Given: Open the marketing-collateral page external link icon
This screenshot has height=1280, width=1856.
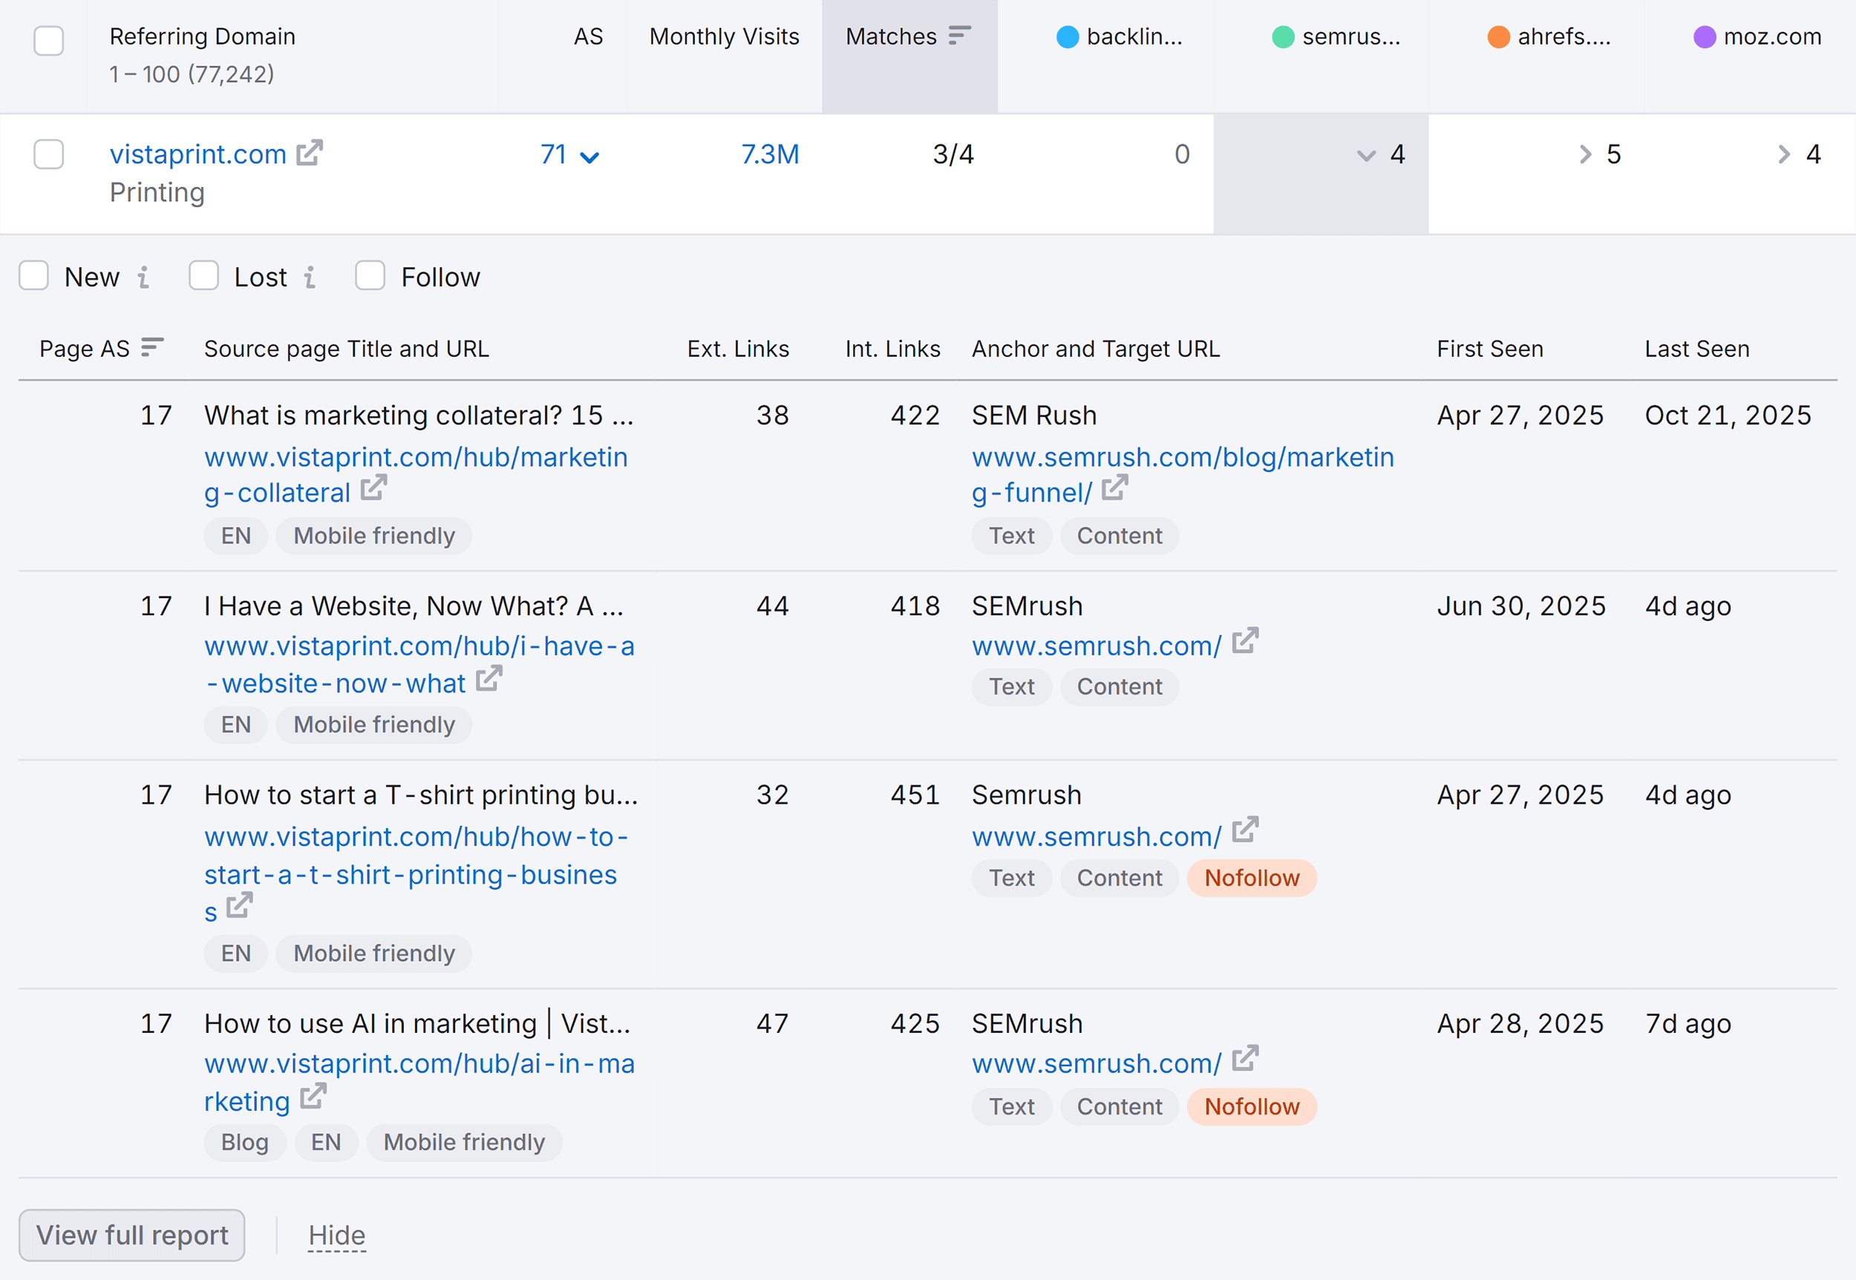Looking at the screenshot, I should pyautogui.click(x=373, y=488).
